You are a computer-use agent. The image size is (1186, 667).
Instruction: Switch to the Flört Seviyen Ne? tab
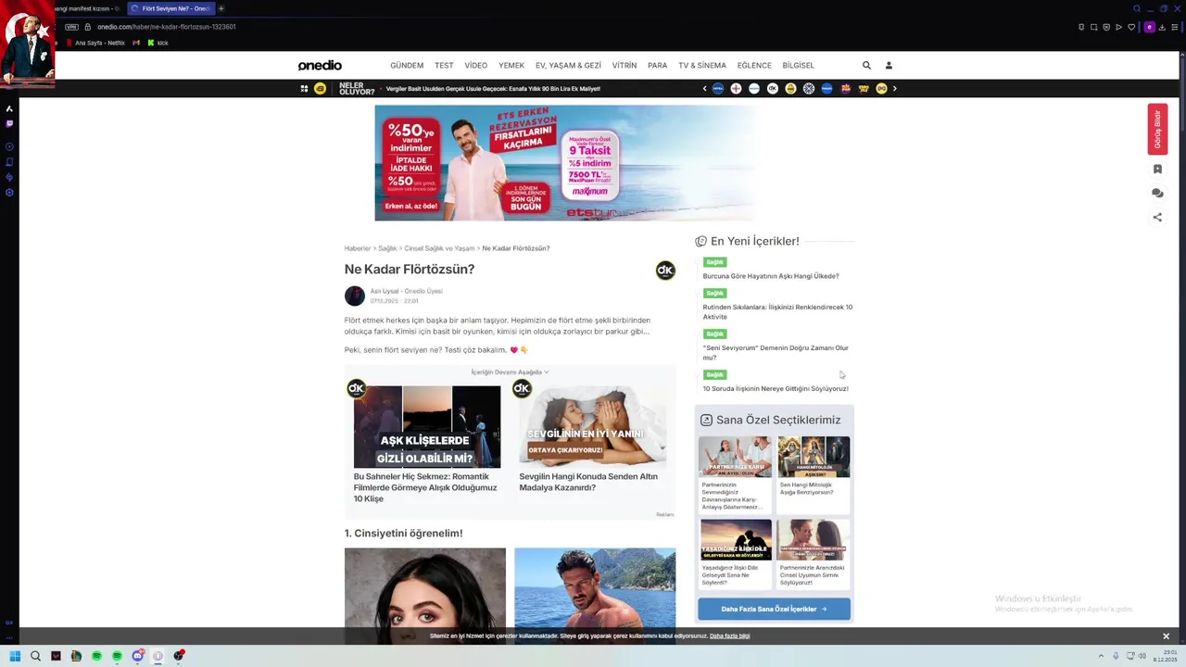tap(170, 8)
